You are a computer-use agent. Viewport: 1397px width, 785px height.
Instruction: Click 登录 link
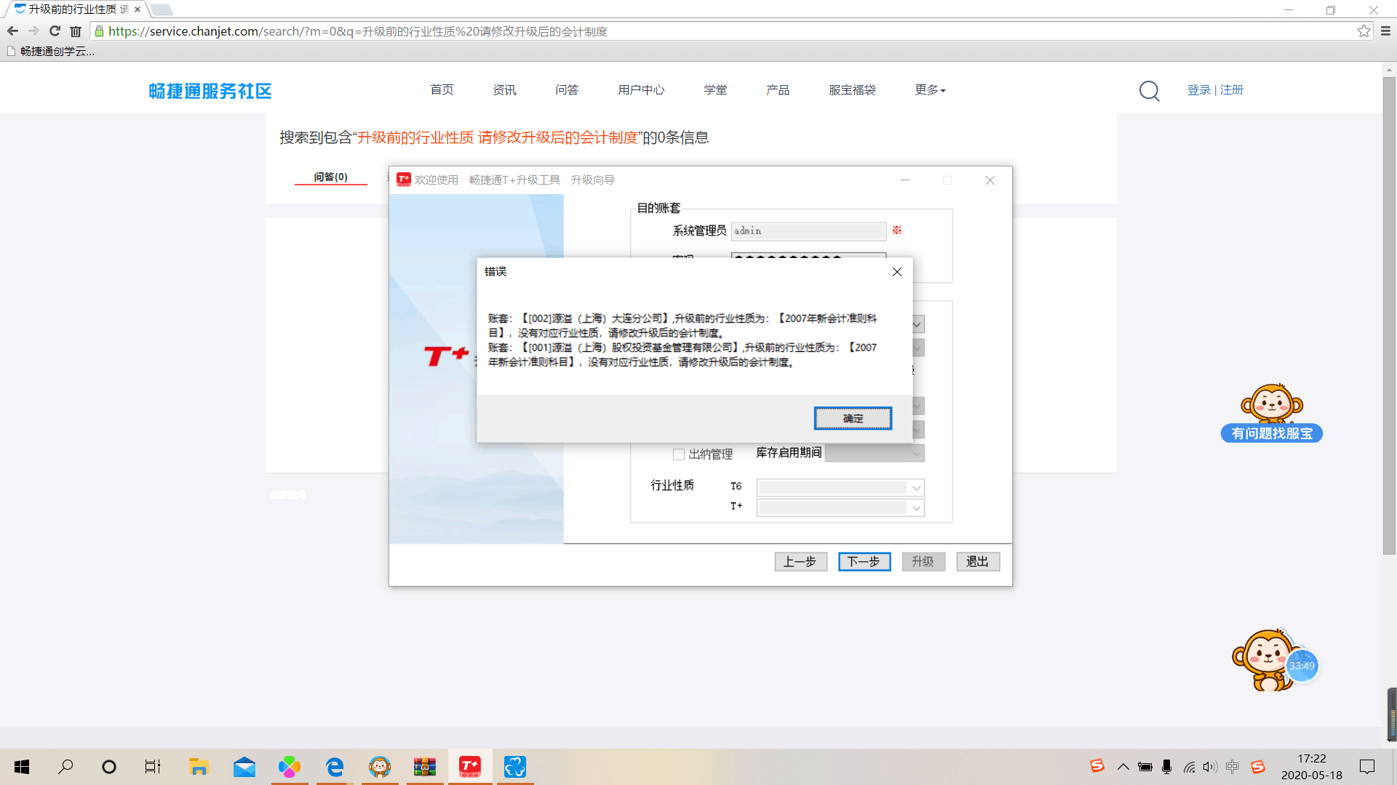point(1199,89)
